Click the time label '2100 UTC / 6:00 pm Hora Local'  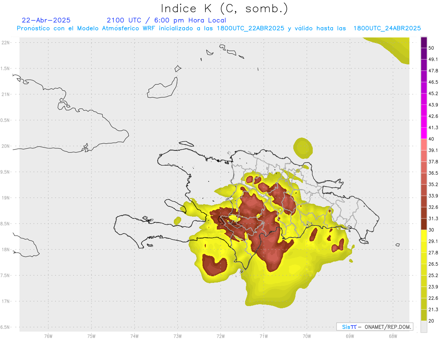pos(166,20)
